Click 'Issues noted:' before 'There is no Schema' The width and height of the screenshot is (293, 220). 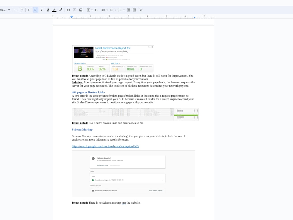tap(80, 203)
